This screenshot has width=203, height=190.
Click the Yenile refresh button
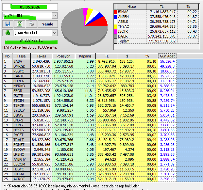48,24
